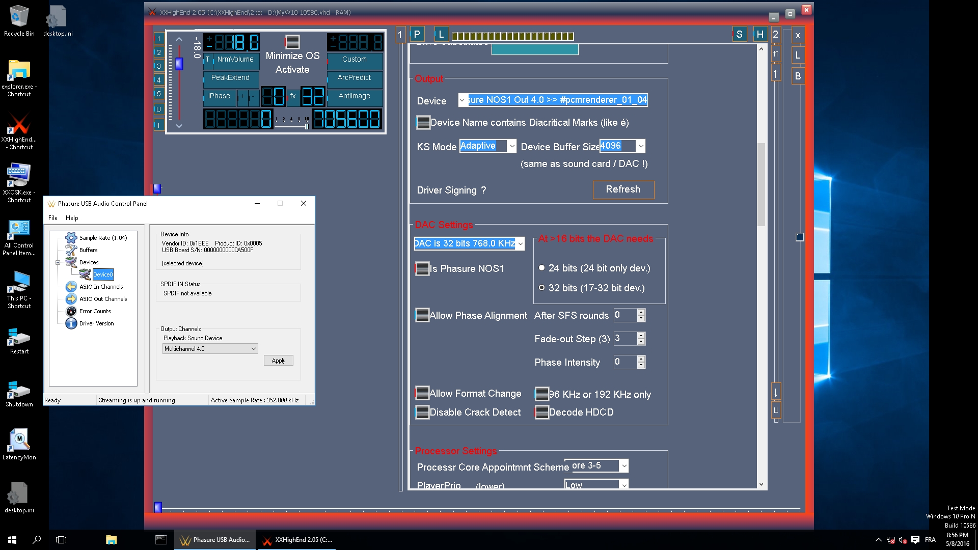978x550 pixels.
Task: Collapse the Devices tree node
Action: point(58,263)
